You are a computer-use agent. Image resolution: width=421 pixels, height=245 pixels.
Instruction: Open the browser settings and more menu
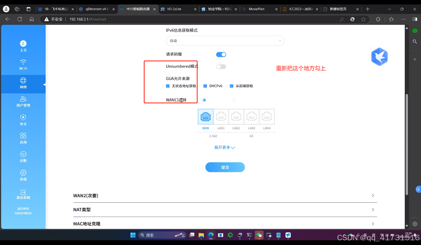(x=403, y=19)
